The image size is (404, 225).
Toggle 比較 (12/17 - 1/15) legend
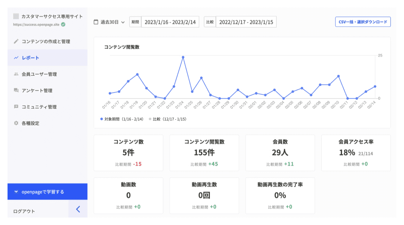[x=167, y=119]
